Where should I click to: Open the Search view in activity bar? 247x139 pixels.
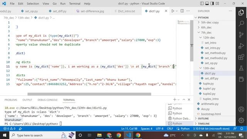(x=241, y=24)
